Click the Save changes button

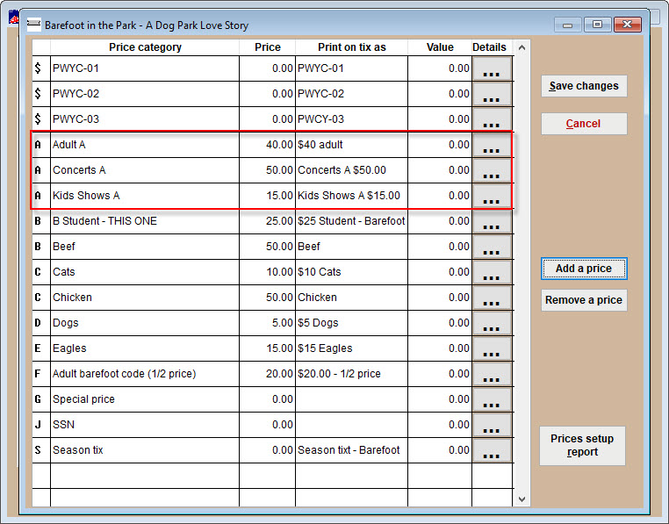click(x=584, y=86)
